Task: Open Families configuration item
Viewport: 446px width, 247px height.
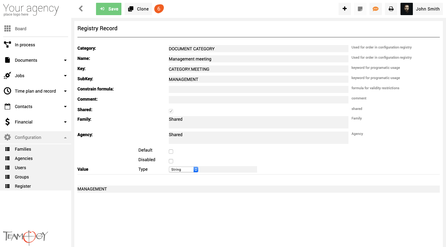Action: click(23, 149)
